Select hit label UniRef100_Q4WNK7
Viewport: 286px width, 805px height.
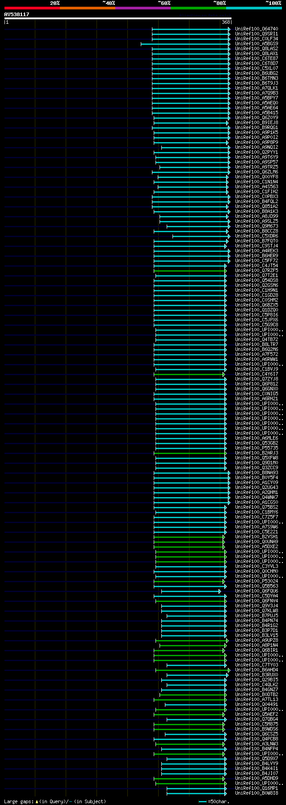[257, 498]
